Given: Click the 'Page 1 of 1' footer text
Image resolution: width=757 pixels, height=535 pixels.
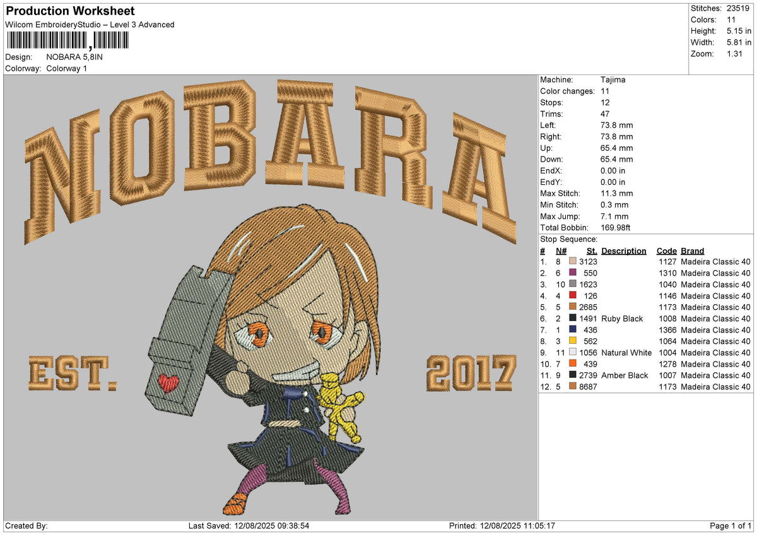Looking at the screenshot, I should coord(731,526).
